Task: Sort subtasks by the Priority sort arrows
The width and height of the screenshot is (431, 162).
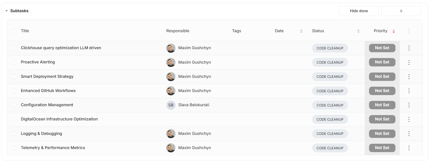Action: [394, 31]
